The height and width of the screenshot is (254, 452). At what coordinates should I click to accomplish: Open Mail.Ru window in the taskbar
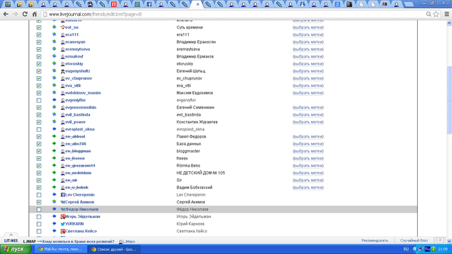[x=61, y=249]
